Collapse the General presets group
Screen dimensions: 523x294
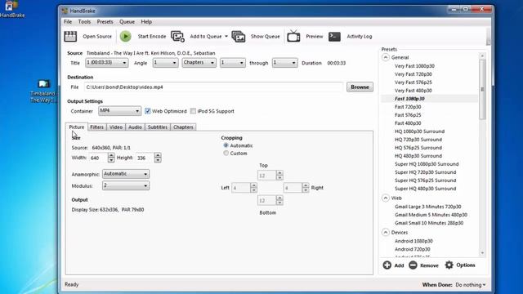pos(386,57)
